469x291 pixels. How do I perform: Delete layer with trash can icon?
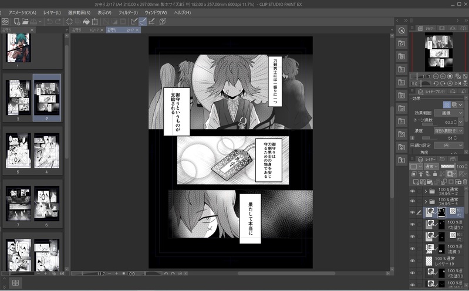(x=465, y=181)
